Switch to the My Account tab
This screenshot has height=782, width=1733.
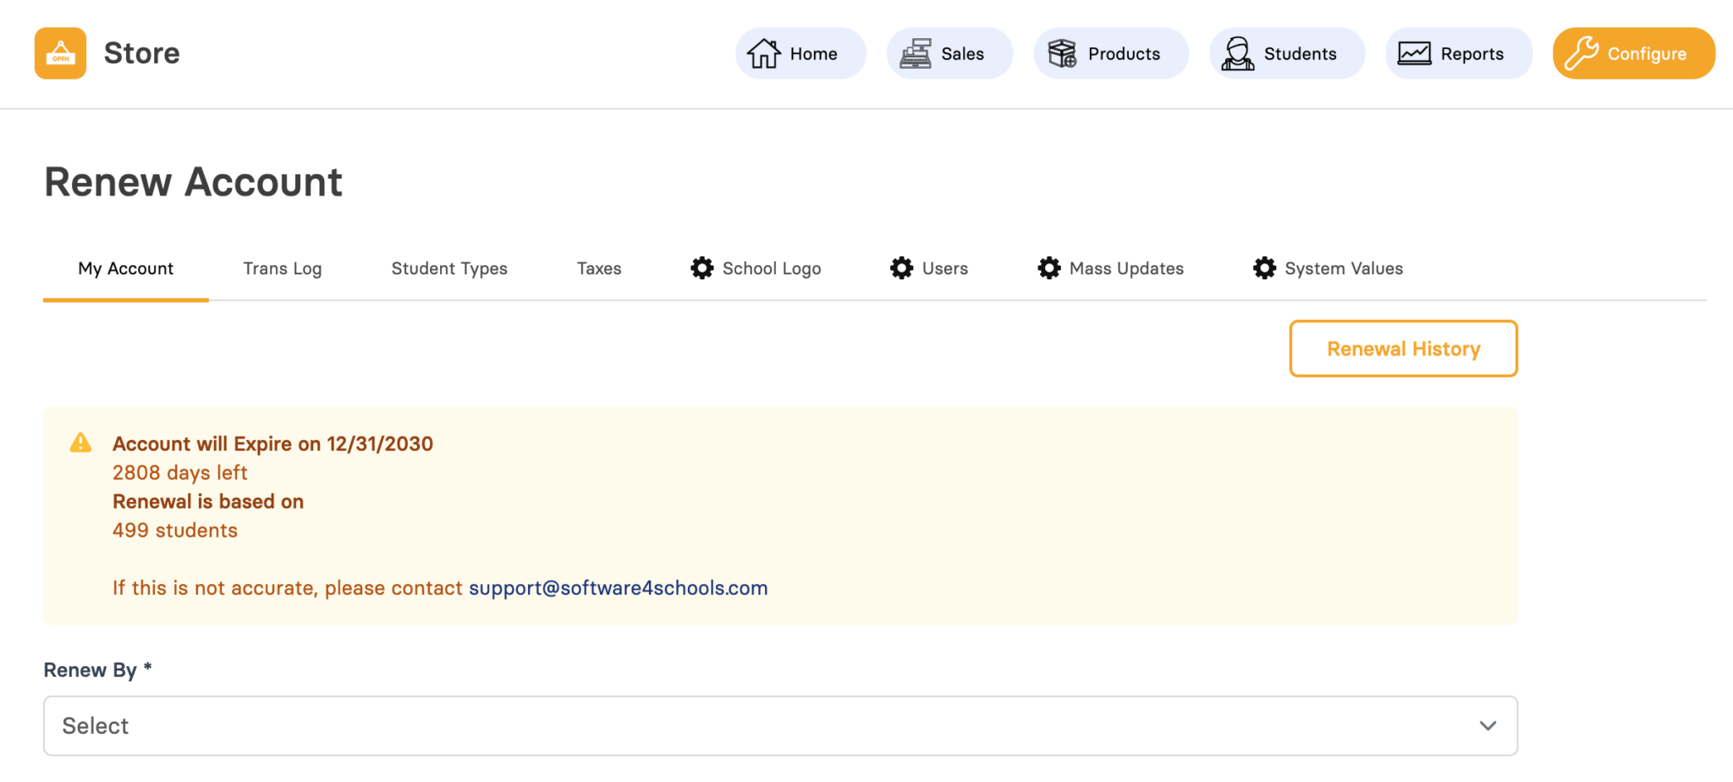(126, 268)
